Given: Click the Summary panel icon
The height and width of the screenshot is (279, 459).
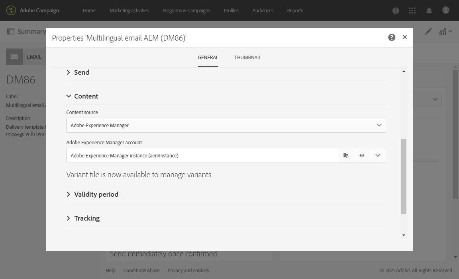Looking at the screenshot, I should (x=10, y=31).
